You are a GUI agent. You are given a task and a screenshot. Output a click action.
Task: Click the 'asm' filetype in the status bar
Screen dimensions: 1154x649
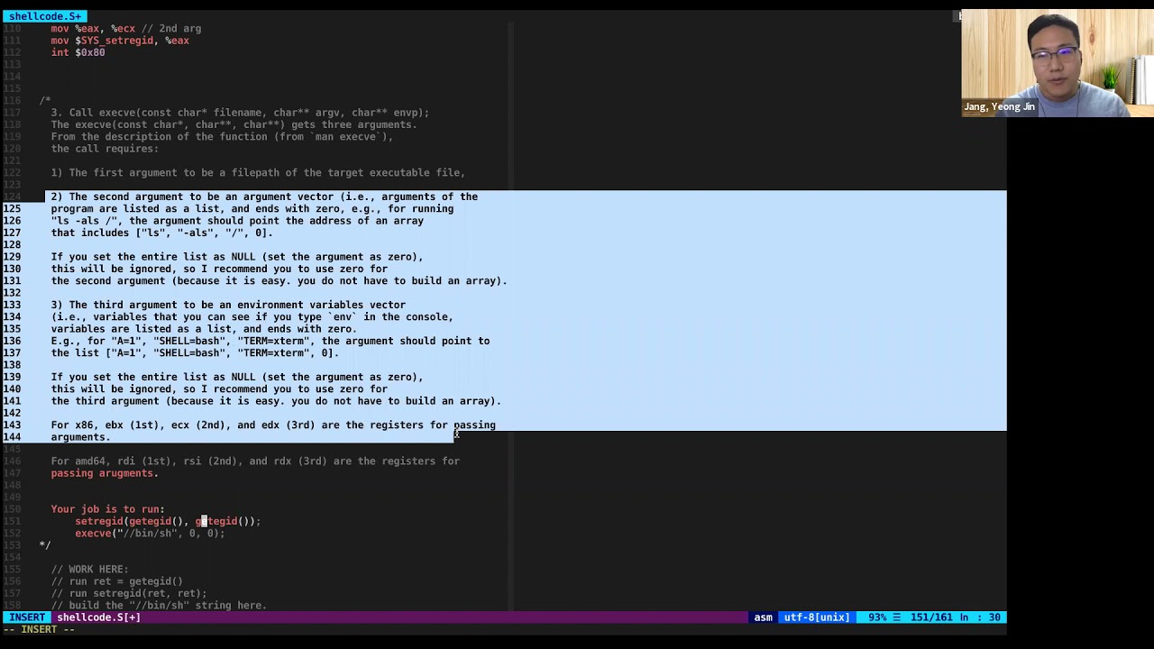coord(763,617)
